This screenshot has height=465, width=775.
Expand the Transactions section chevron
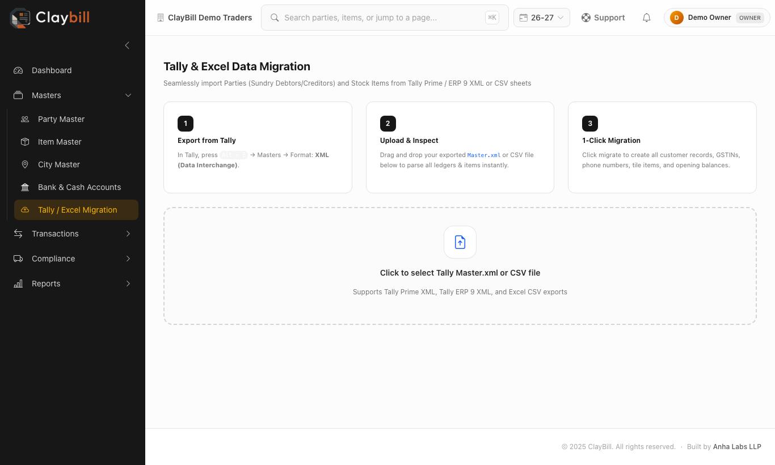[128, 234]
